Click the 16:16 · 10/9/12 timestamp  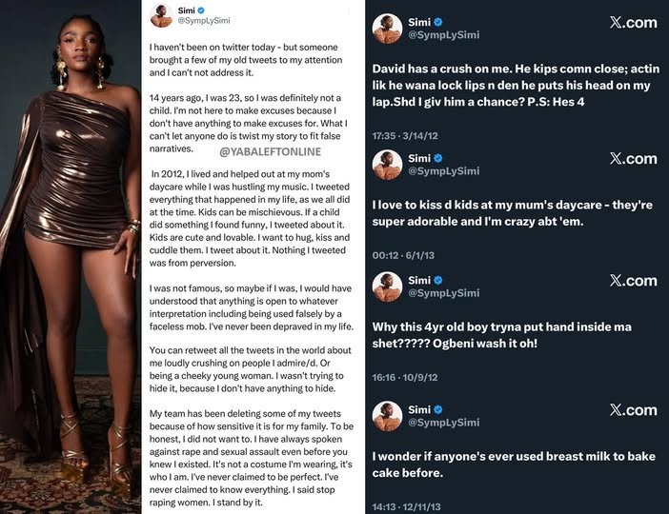[x=405, y=377]
